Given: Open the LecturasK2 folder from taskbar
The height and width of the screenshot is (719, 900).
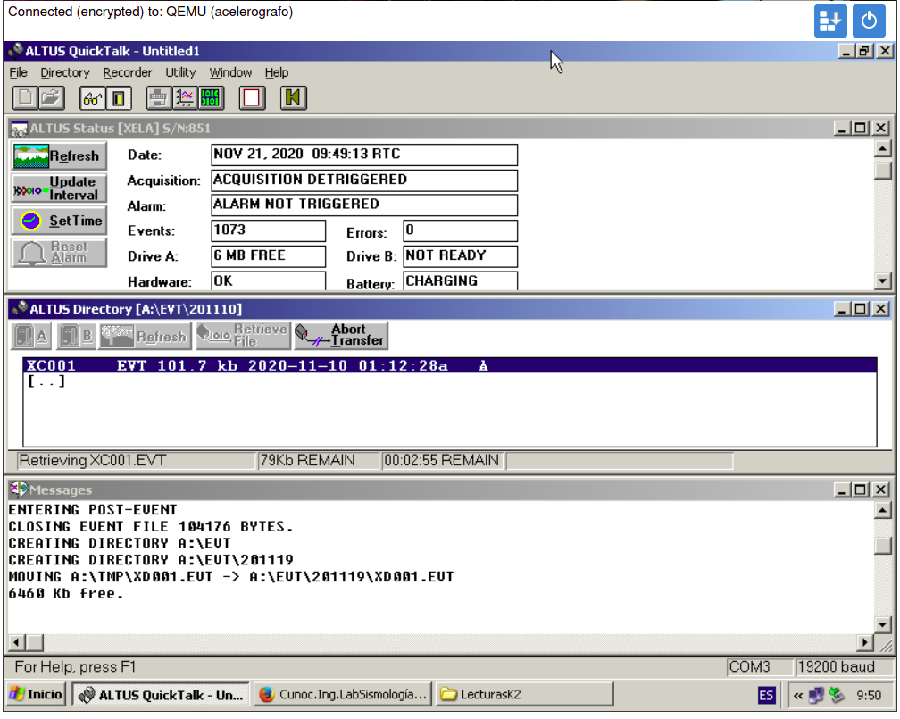Looking at the screenshot, I should click(x=524, y=695).
